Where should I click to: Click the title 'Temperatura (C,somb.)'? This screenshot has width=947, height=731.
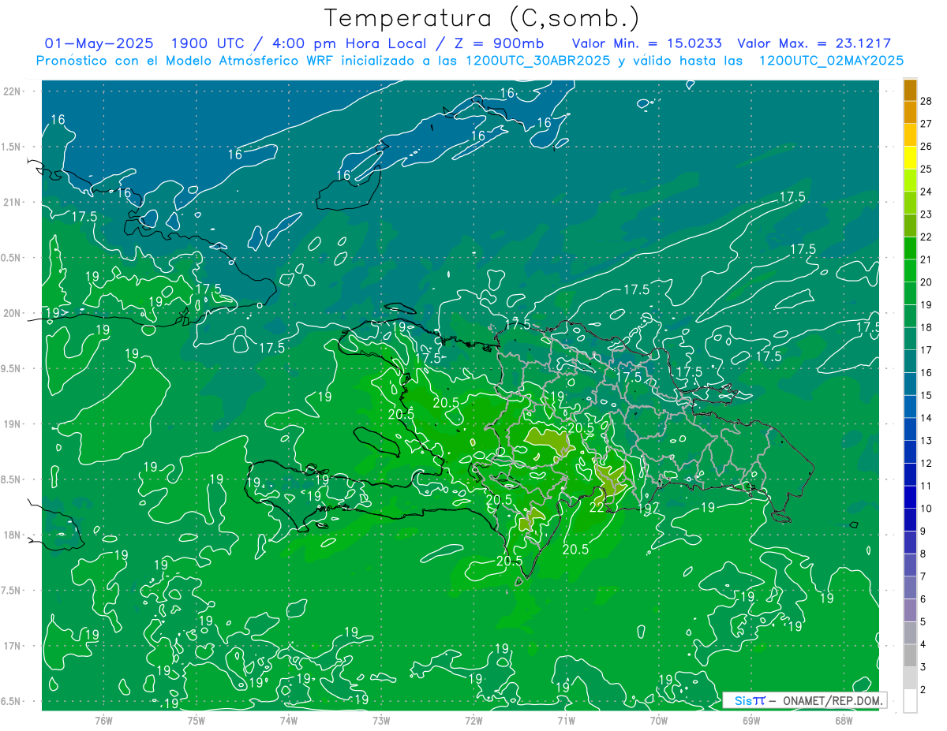[482, 18]
